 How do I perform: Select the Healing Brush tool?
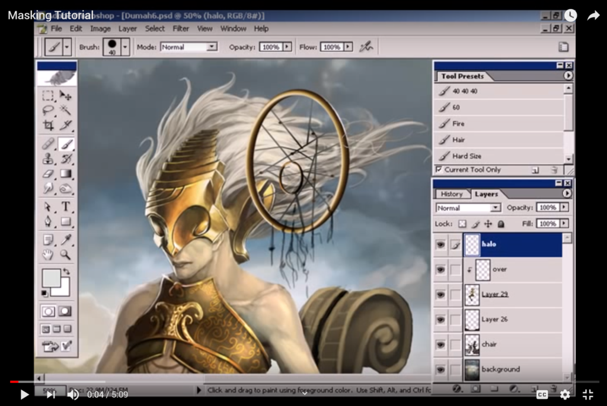point(48,144)
